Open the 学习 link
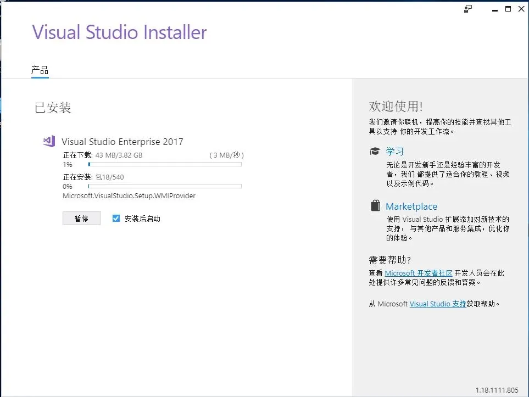This screenshot has height=397, width=529. (x=394, y=152)
